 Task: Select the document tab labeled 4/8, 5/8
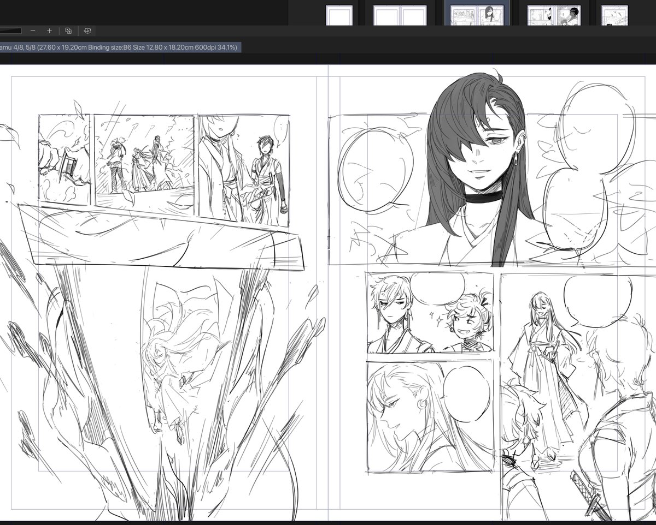(x=120, y=47)
